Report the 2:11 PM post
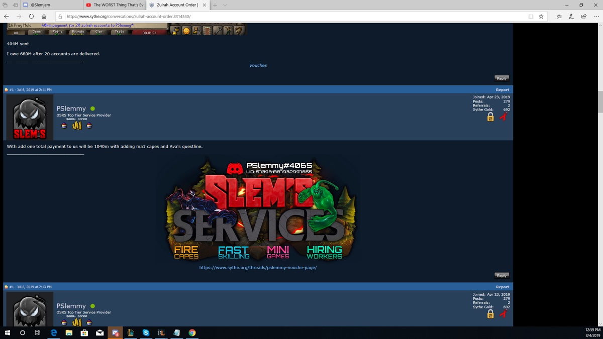Screen dimensions: 603x339 pos(502,90)
